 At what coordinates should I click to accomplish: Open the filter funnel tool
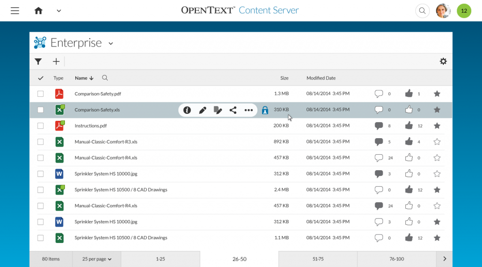coord(38,62)
